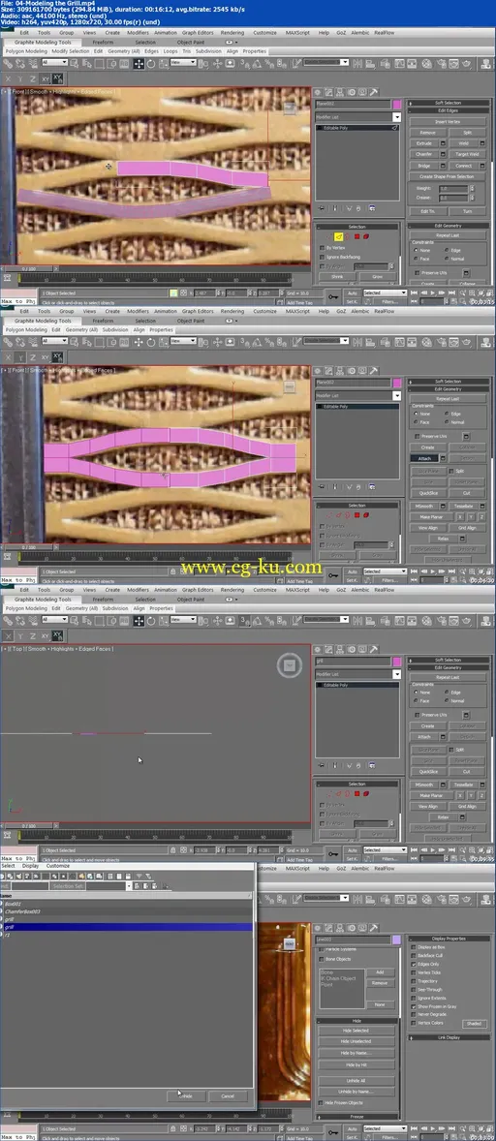
Task: Click Remove Modifier trash icon in the Attach-highlighted frame
Action: [x=357, y=486]
